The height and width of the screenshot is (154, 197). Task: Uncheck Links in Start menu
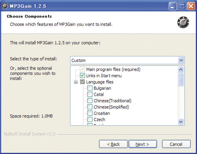point(82,76)
